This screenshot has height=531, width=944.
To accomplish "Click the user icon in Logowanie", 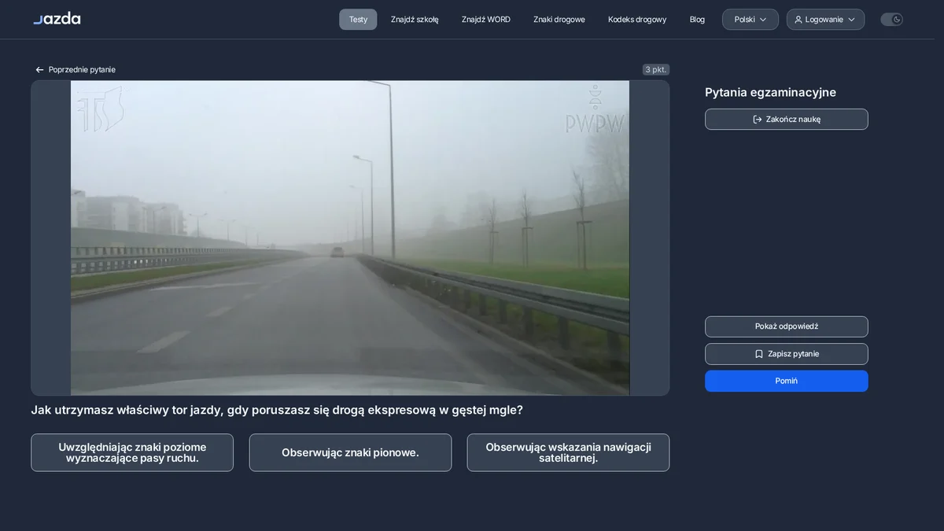I will (798, 20).
